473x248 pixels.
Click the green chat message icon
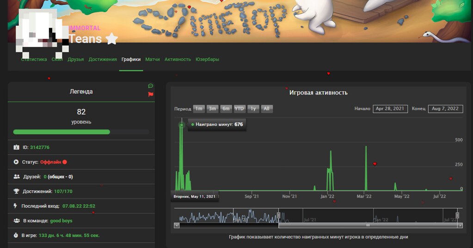point(151,86)
